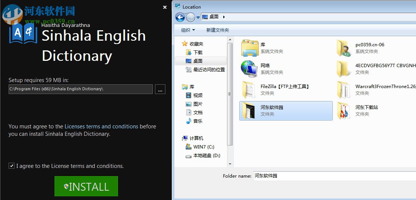Open the 组织 dropdown menu
The height and width of the screenshot is (200, 416).
click(188, 30)
